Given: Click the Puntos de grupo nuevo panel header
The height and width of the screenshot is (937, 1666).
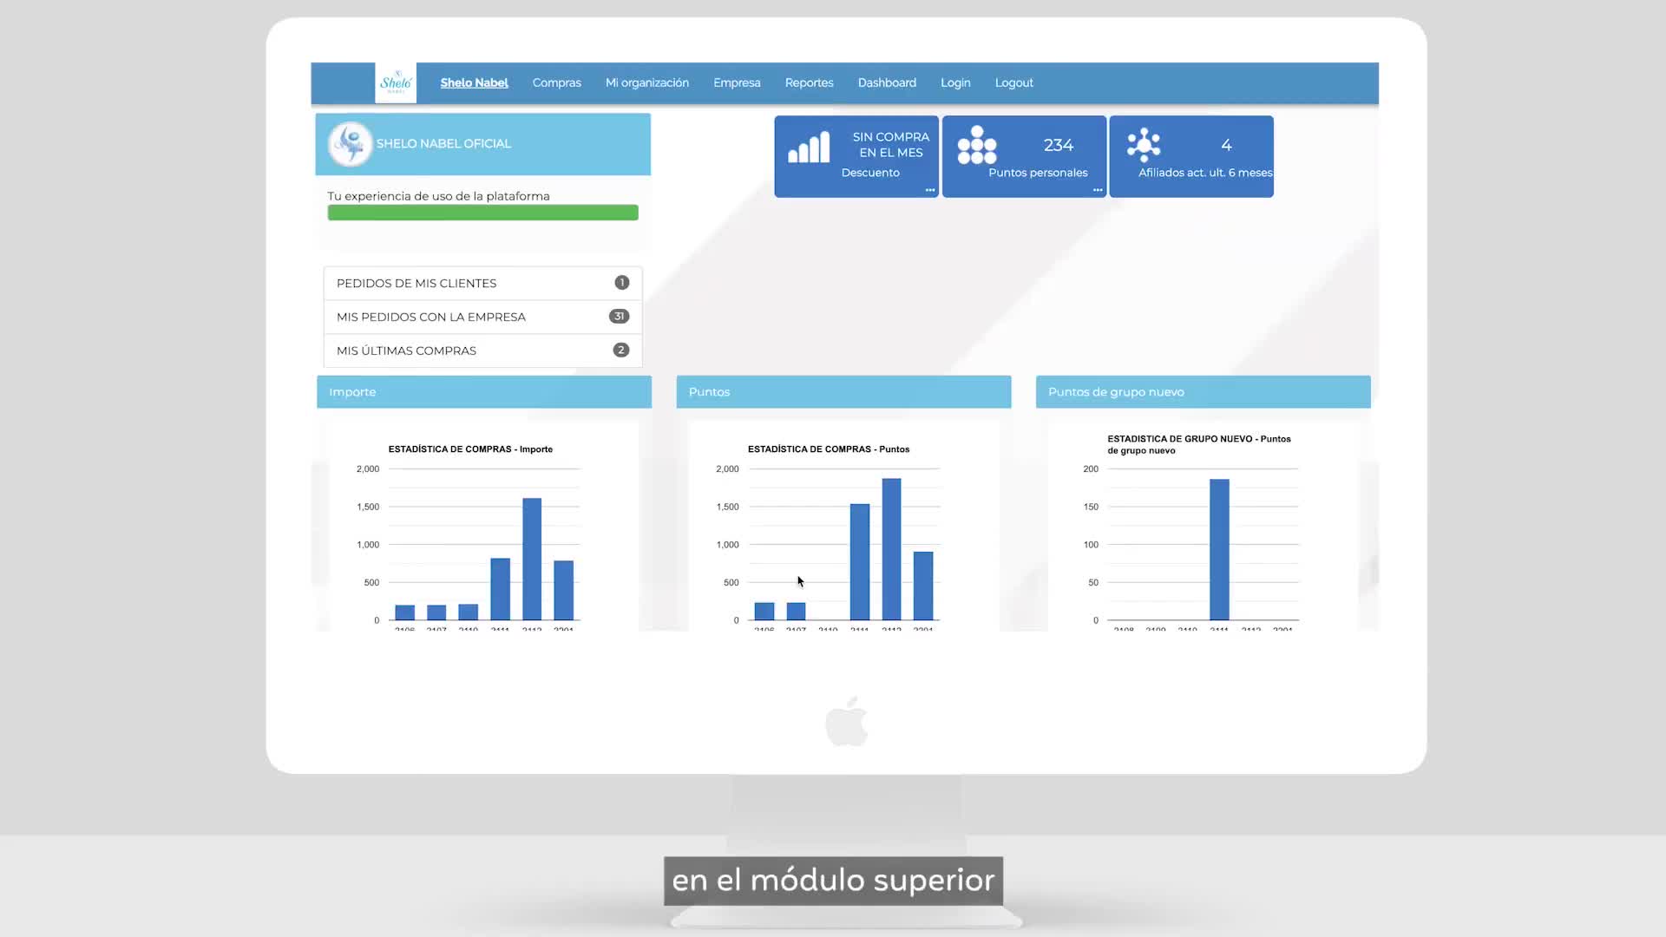Looking at the screenshot, I should pyautogui.click(x=1203, y=392).
